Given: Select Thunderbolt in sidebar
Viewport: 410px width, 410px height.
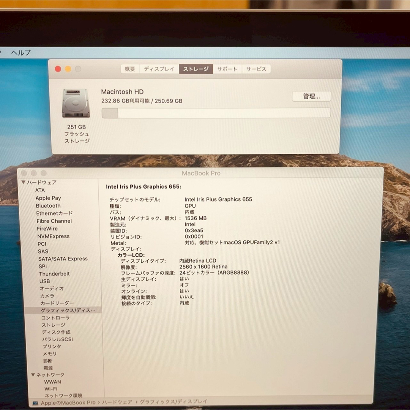Looking at the screenshot, I should pos(54,273).
